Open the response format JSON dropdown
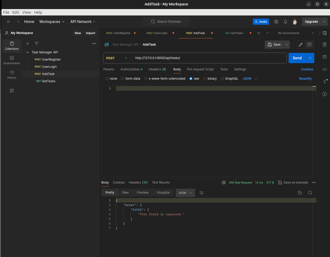The width and height of the screenshot is (330, 257). pyautogui.click(x=185, y=193)
